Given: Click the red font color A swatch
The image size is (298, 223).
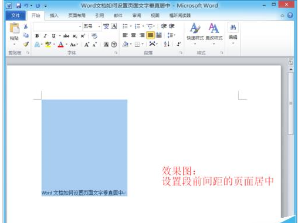Looking at the screenshot, I should pyautogui.click(x=61, y=45).
